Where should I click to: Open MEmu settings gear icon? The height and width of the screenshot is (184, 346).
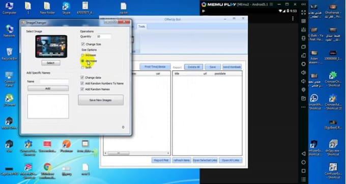304,64
